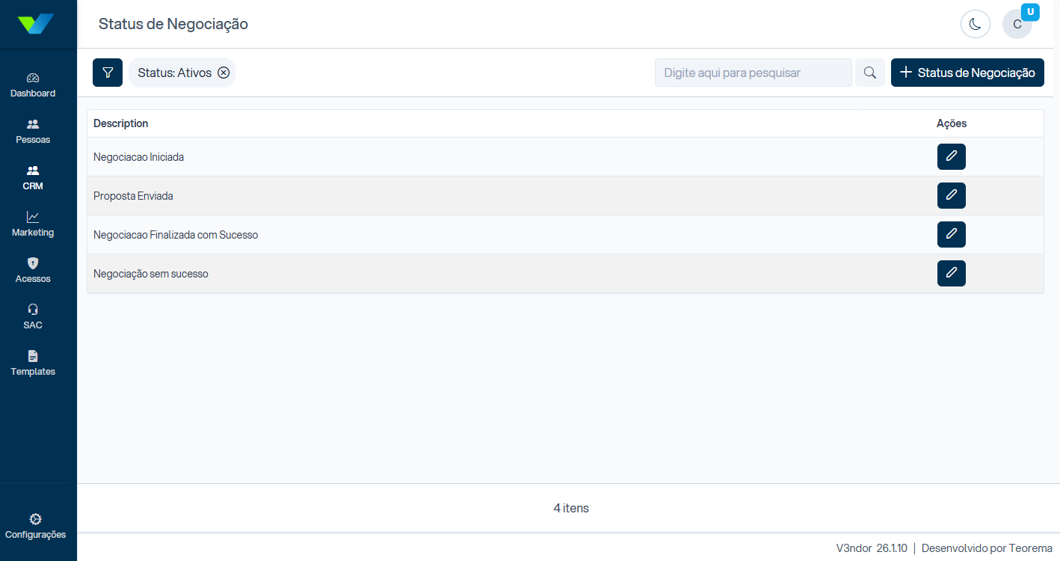Click the U badge on avatar
The image size is (1060, 561).
click(1031, 12)
